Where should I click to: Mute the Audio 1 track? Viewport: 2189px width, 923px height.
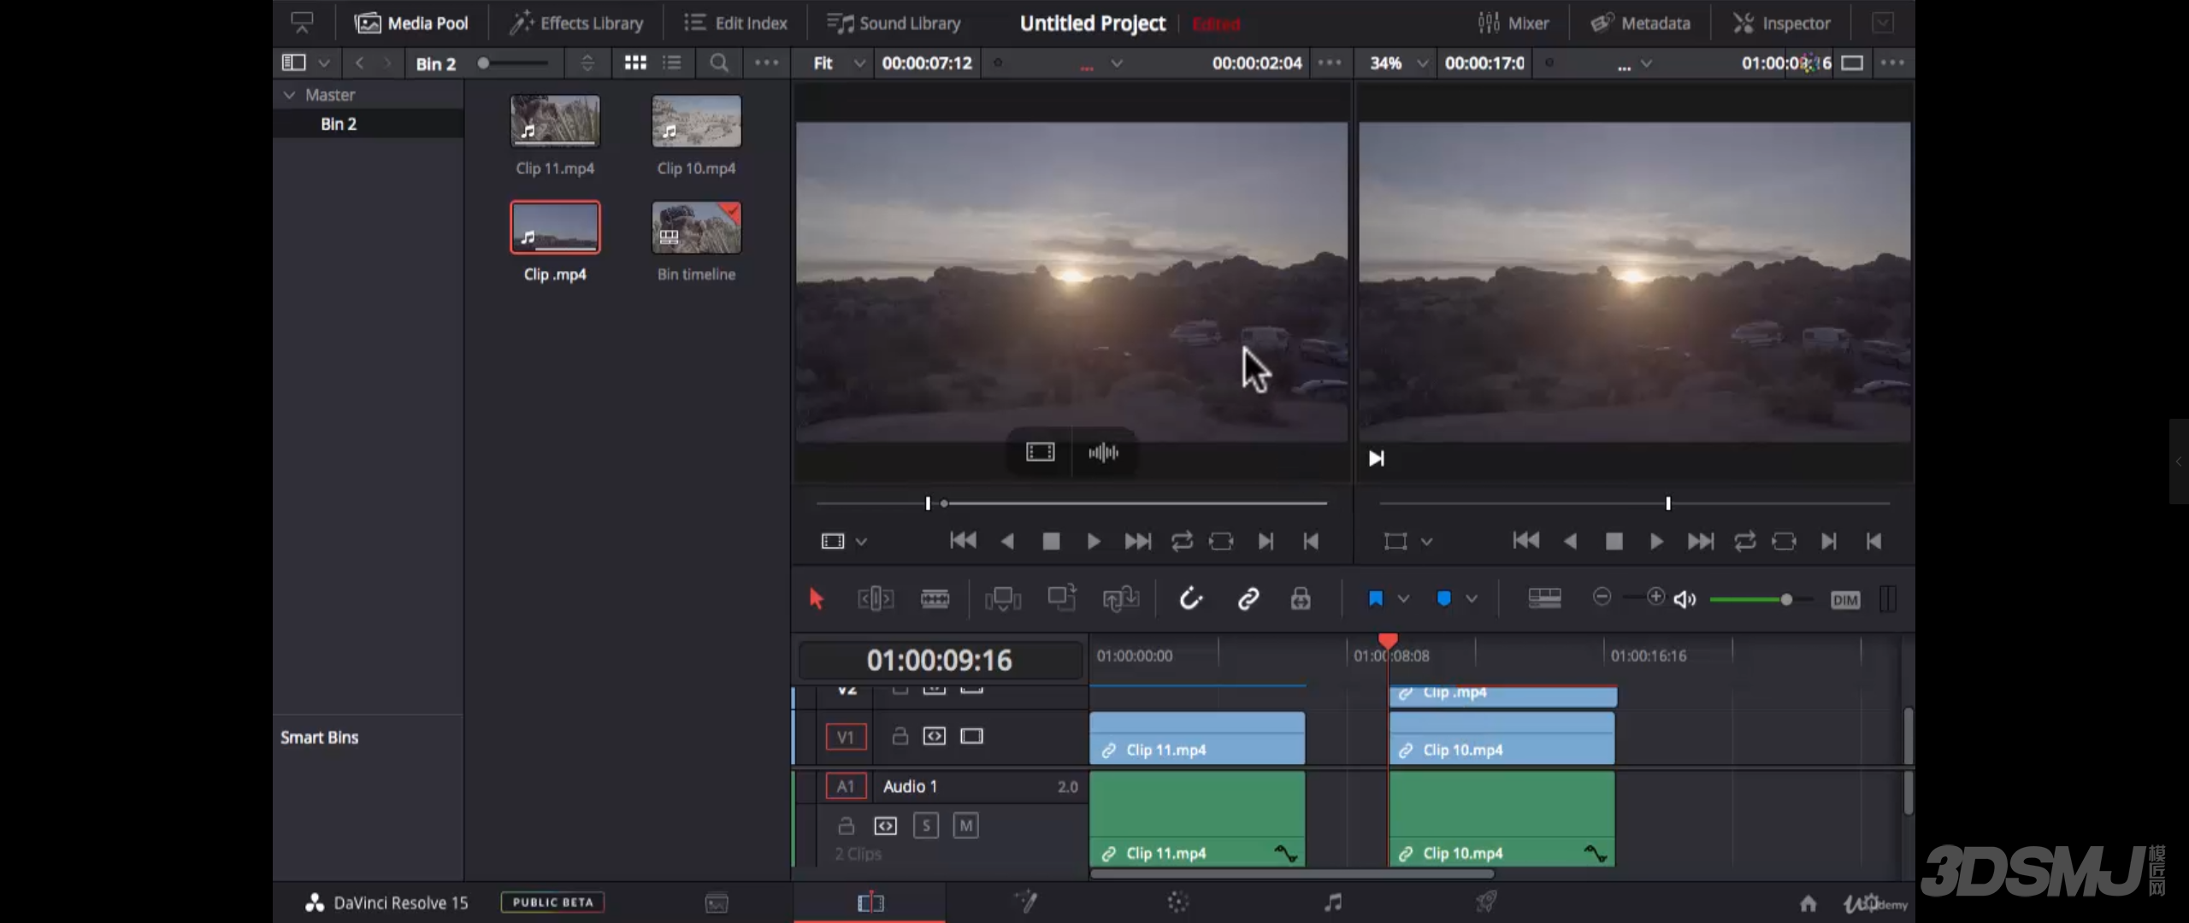click(965, 826)
